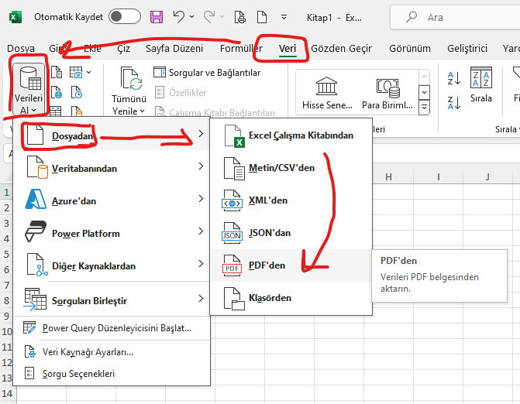The image size is (520, 404).
Task: Open the Power Platform submenu
Action: (x=112, y=231)
